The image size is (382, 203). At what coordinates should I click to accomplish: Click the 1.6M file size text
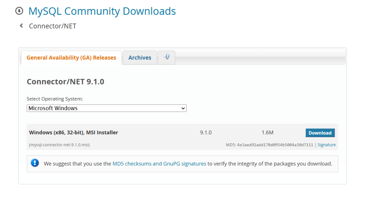point(267,133)
